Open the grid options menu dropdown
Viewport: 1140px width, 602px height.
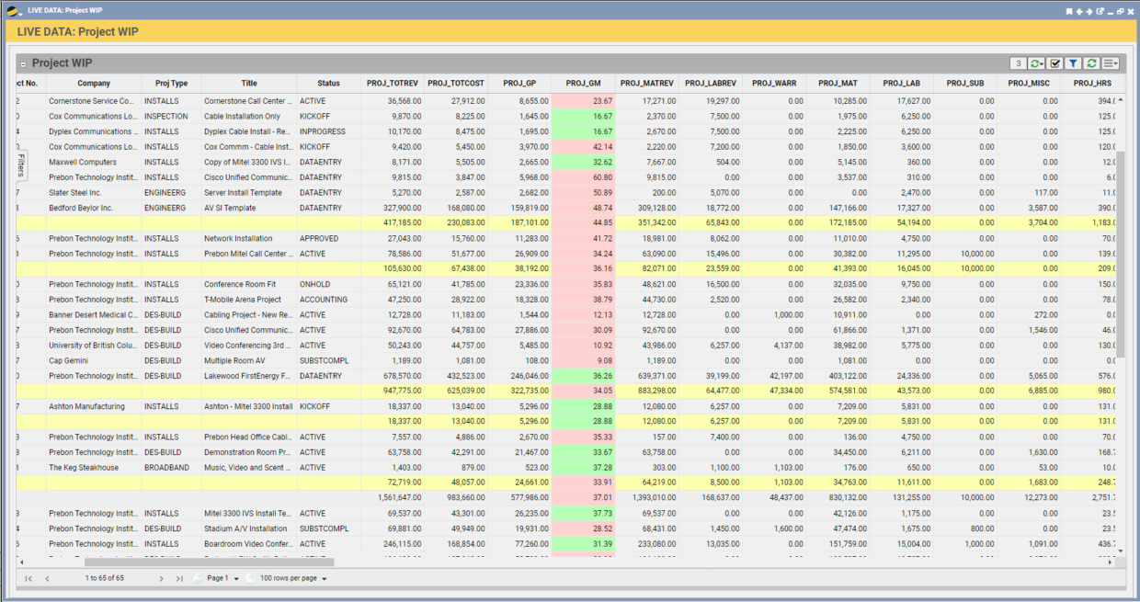[x=1111, y=63]
